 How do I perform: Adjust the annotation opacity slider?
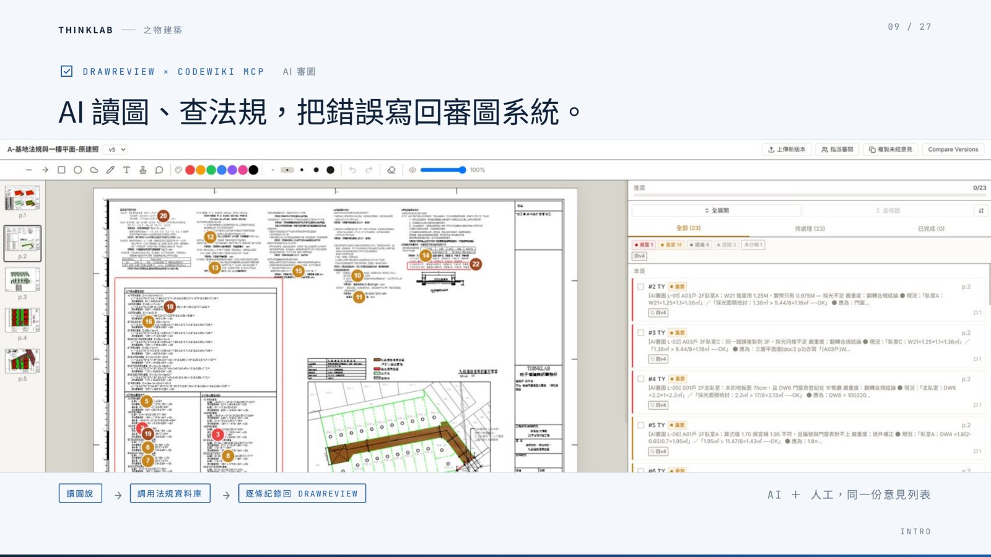point(443,170)
